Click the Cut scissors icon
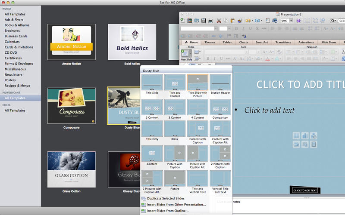The image size is (345, 215). (x=219, y=20)
